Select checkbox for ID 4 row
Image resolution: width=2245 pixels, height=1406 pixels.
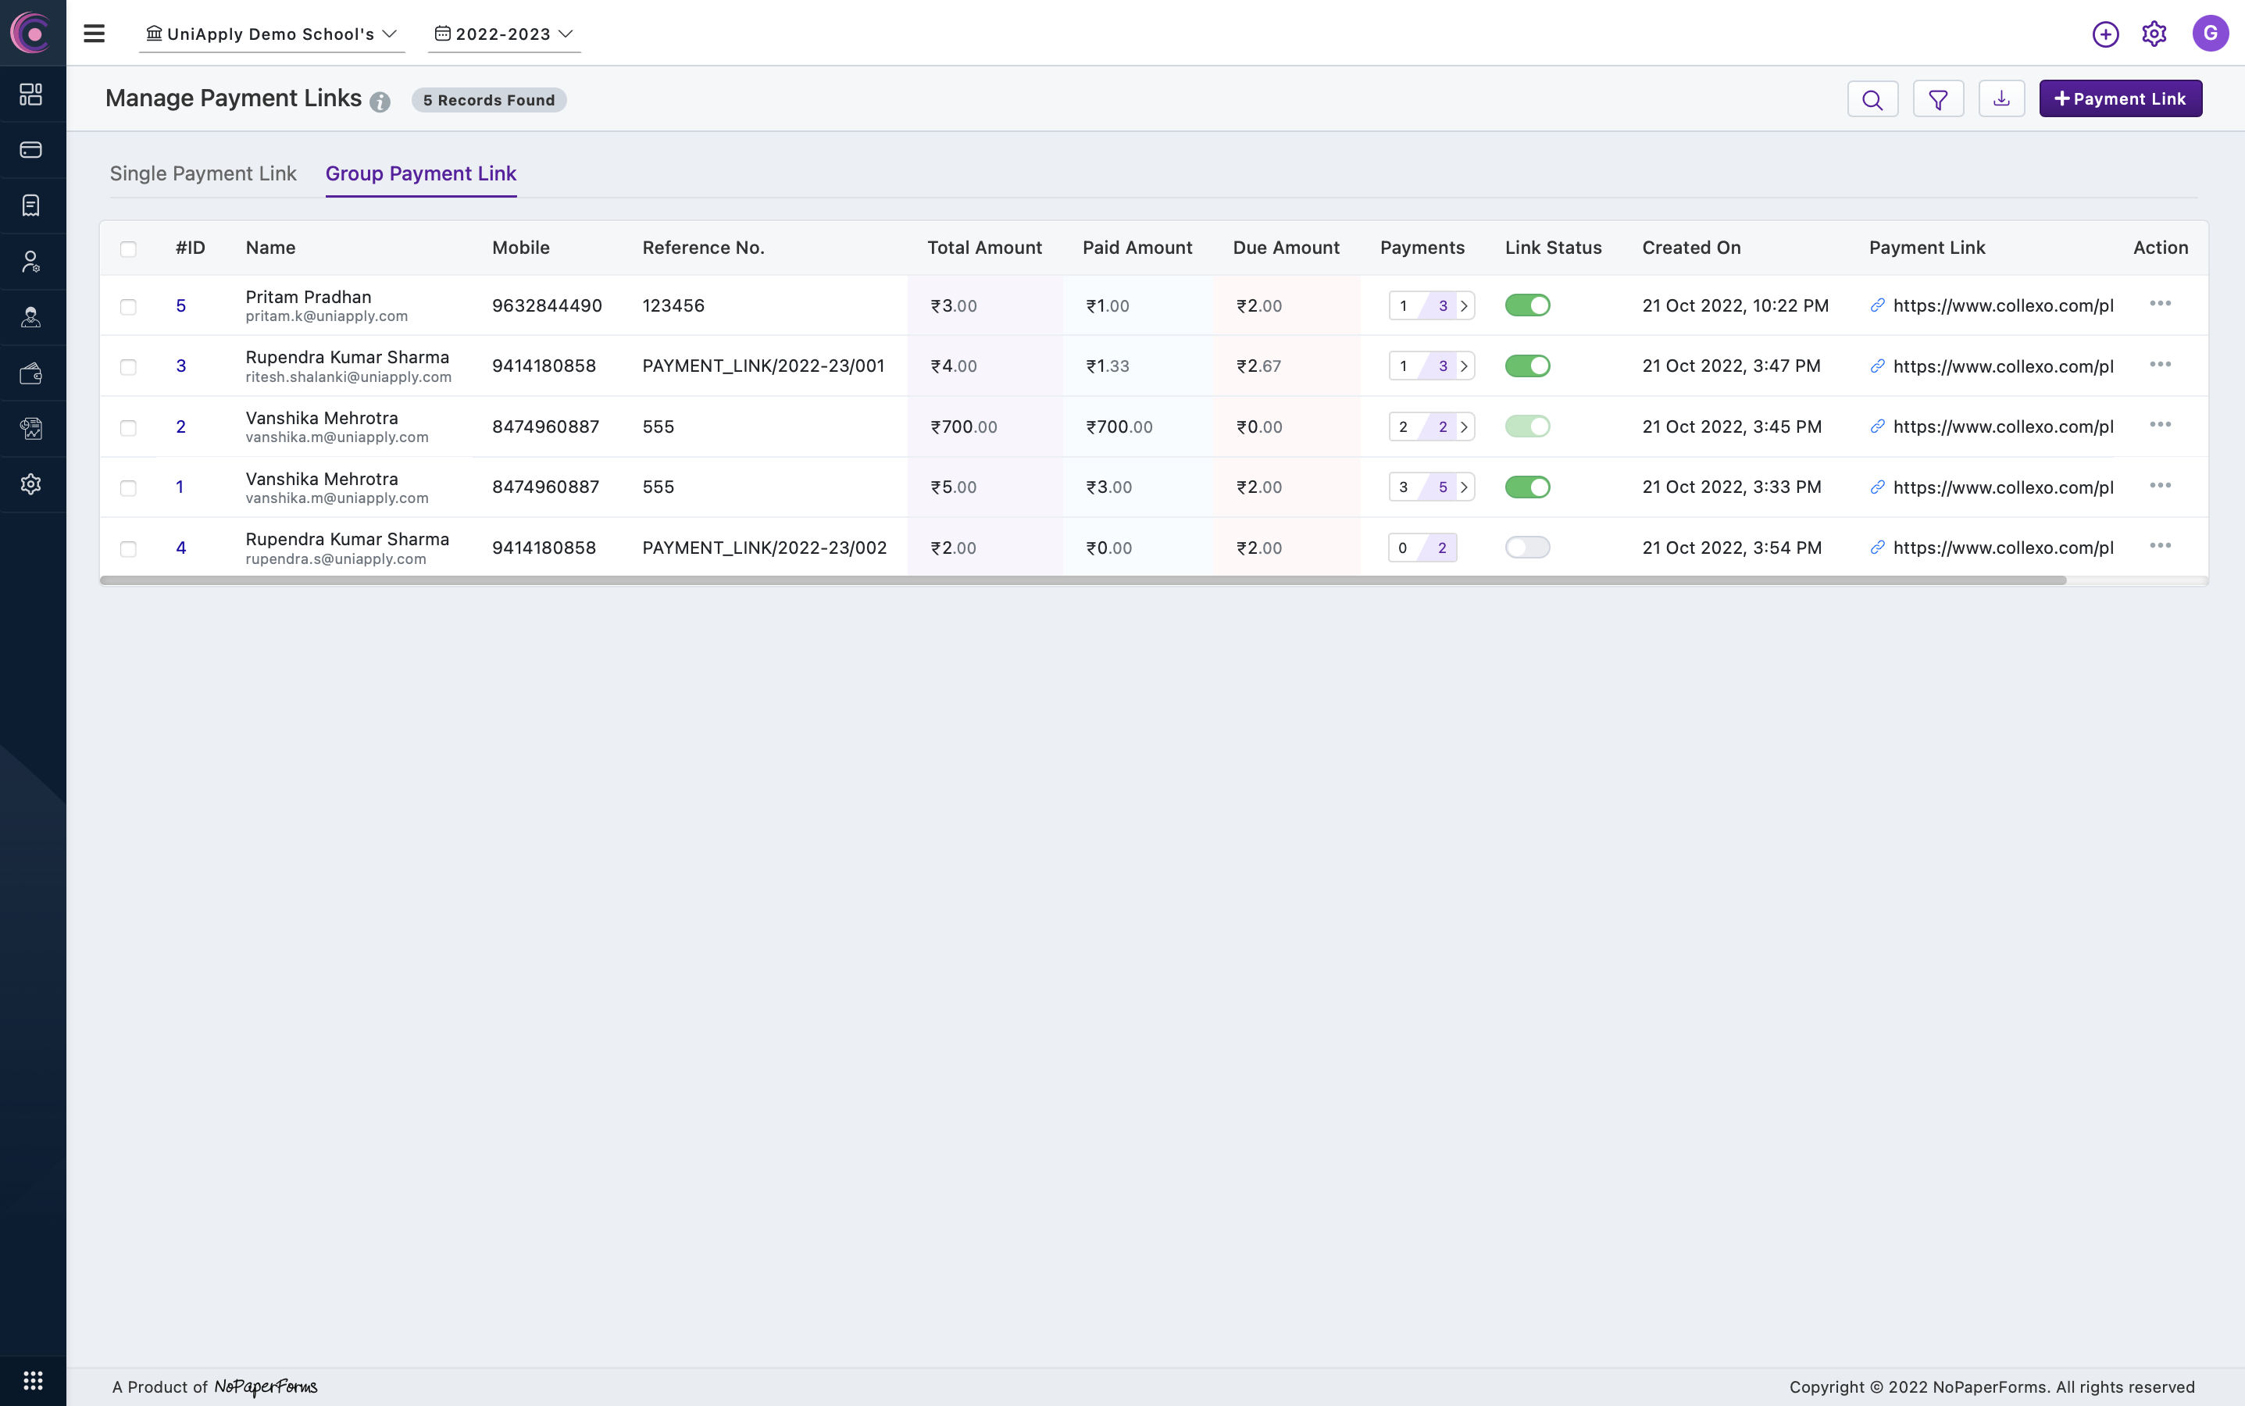point(128,548)
